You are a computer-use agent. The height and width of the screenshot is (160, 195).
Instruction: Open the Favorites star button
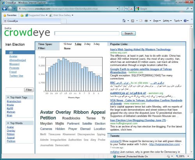tap(10, 15)
